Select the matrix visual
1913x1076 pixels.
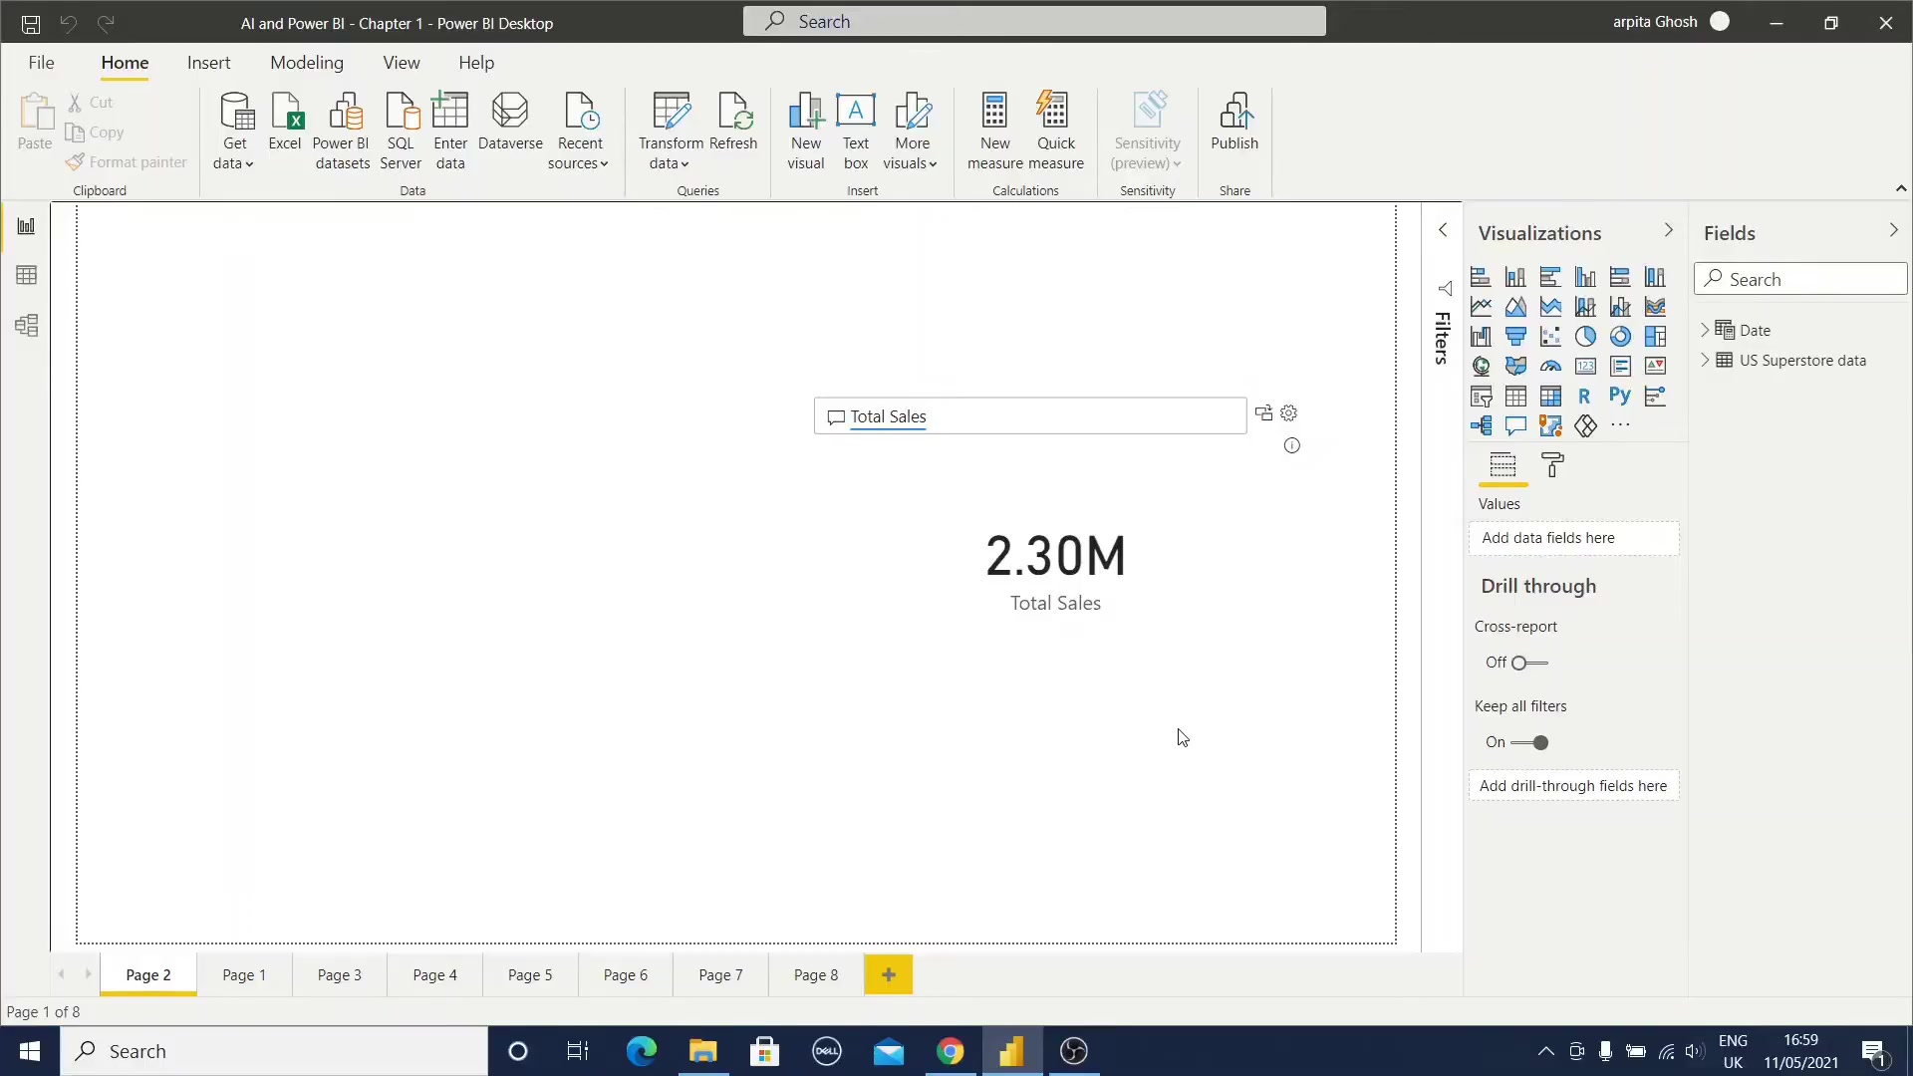click(x=1550, y=397)
